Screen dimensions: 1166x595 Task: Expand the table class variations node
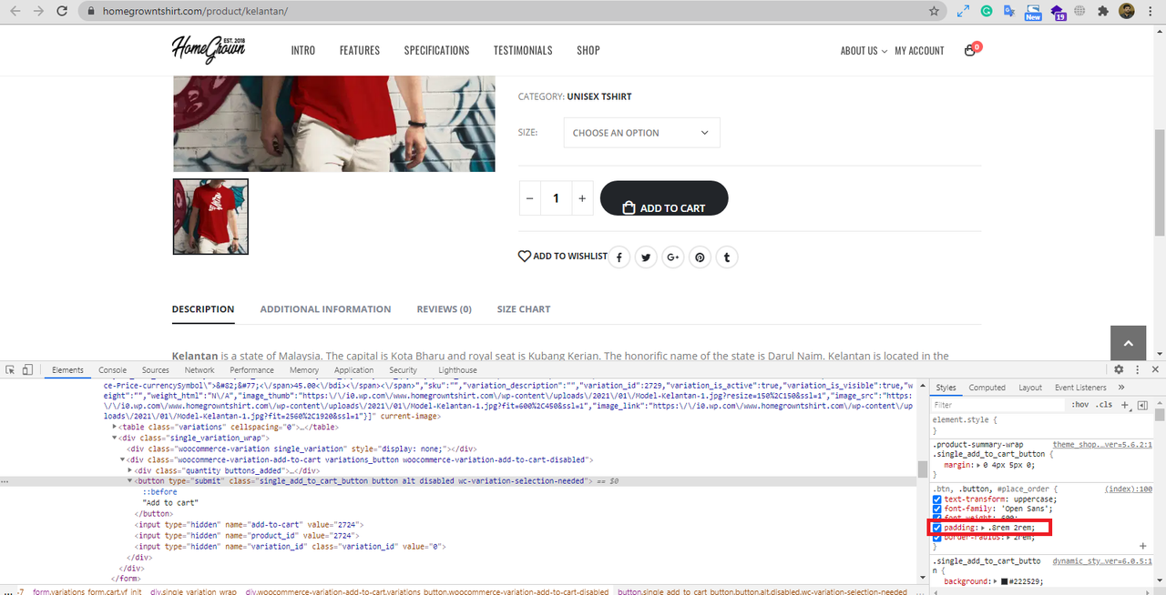point(115,427)
